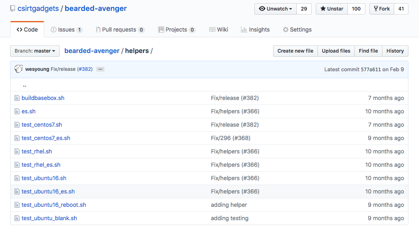Open test_ubuntu16_es.sh file

48,191
